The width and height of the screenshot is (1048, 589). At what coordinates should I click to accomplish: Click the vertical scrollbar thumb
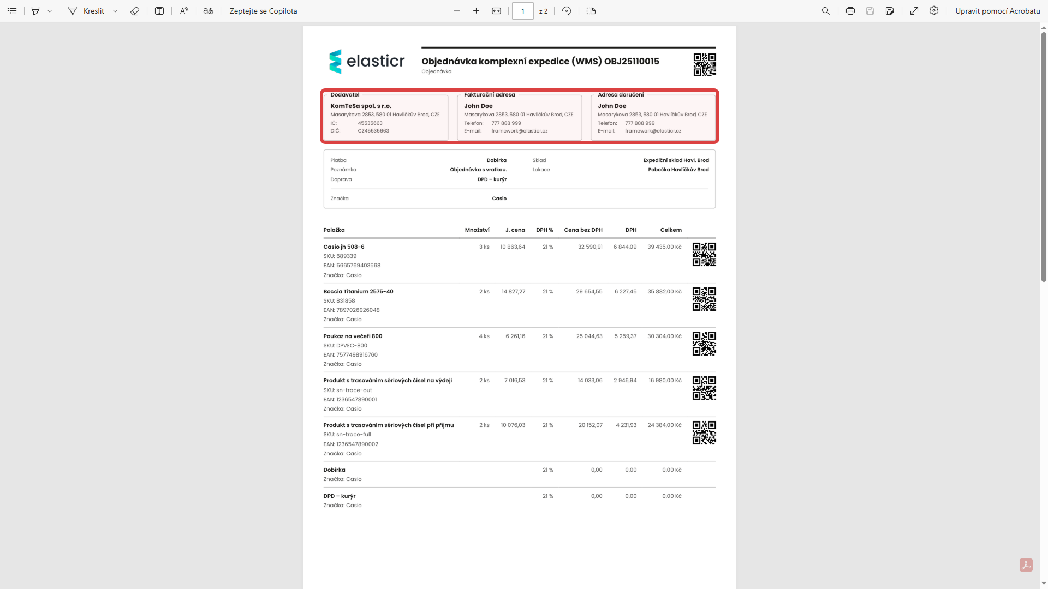coord(1044,157)
